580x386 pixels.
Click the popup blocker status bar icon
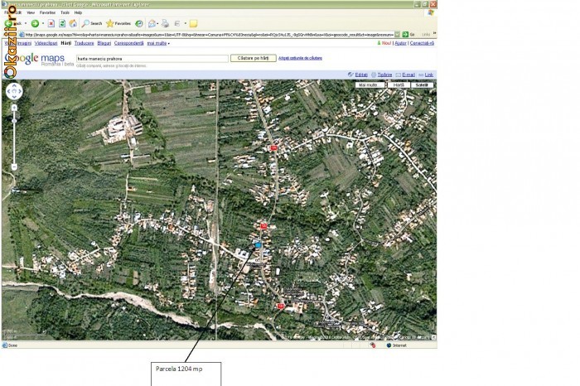tap(373, 345)
